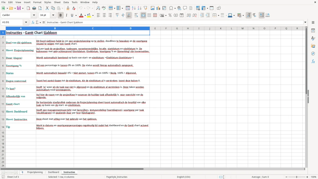Toggle Underline formatting button
This screenshot has width=318, height=179.
coord(72,15)
